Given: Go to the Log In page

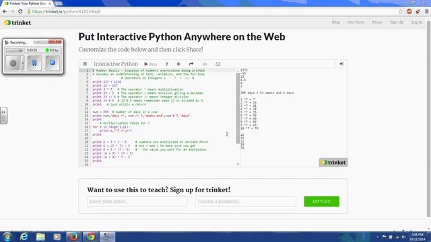Looking at the screenshot, I should (417, 22).
